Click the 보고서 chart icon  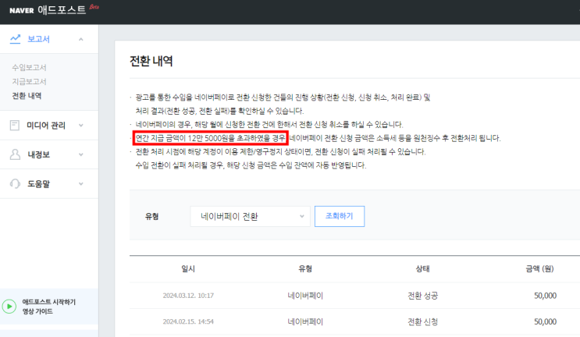point(15,39)
